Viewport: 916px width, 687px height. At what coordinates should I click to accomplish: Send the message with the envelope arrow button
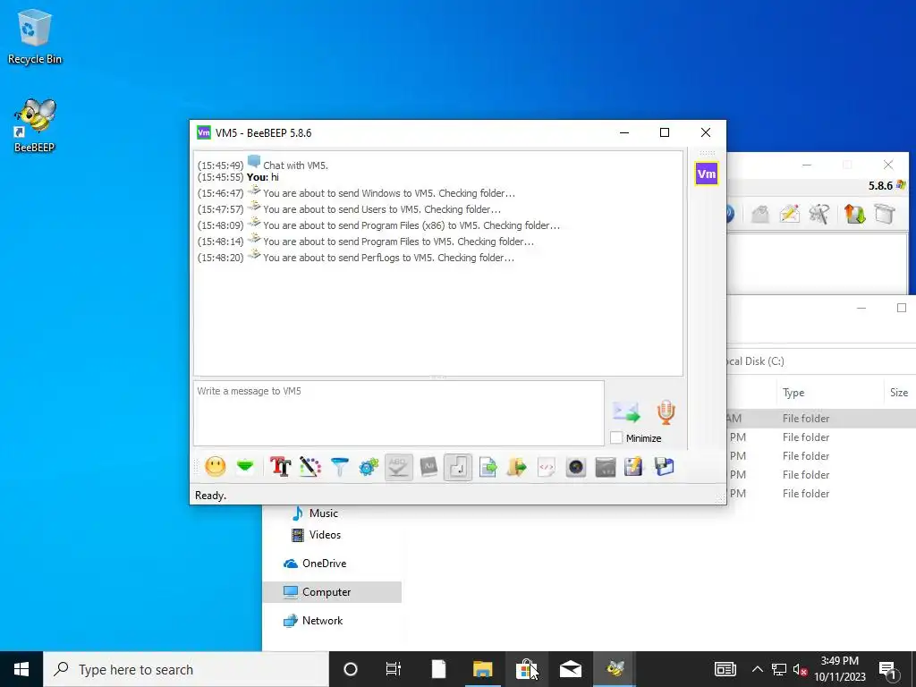click(626, 411)
